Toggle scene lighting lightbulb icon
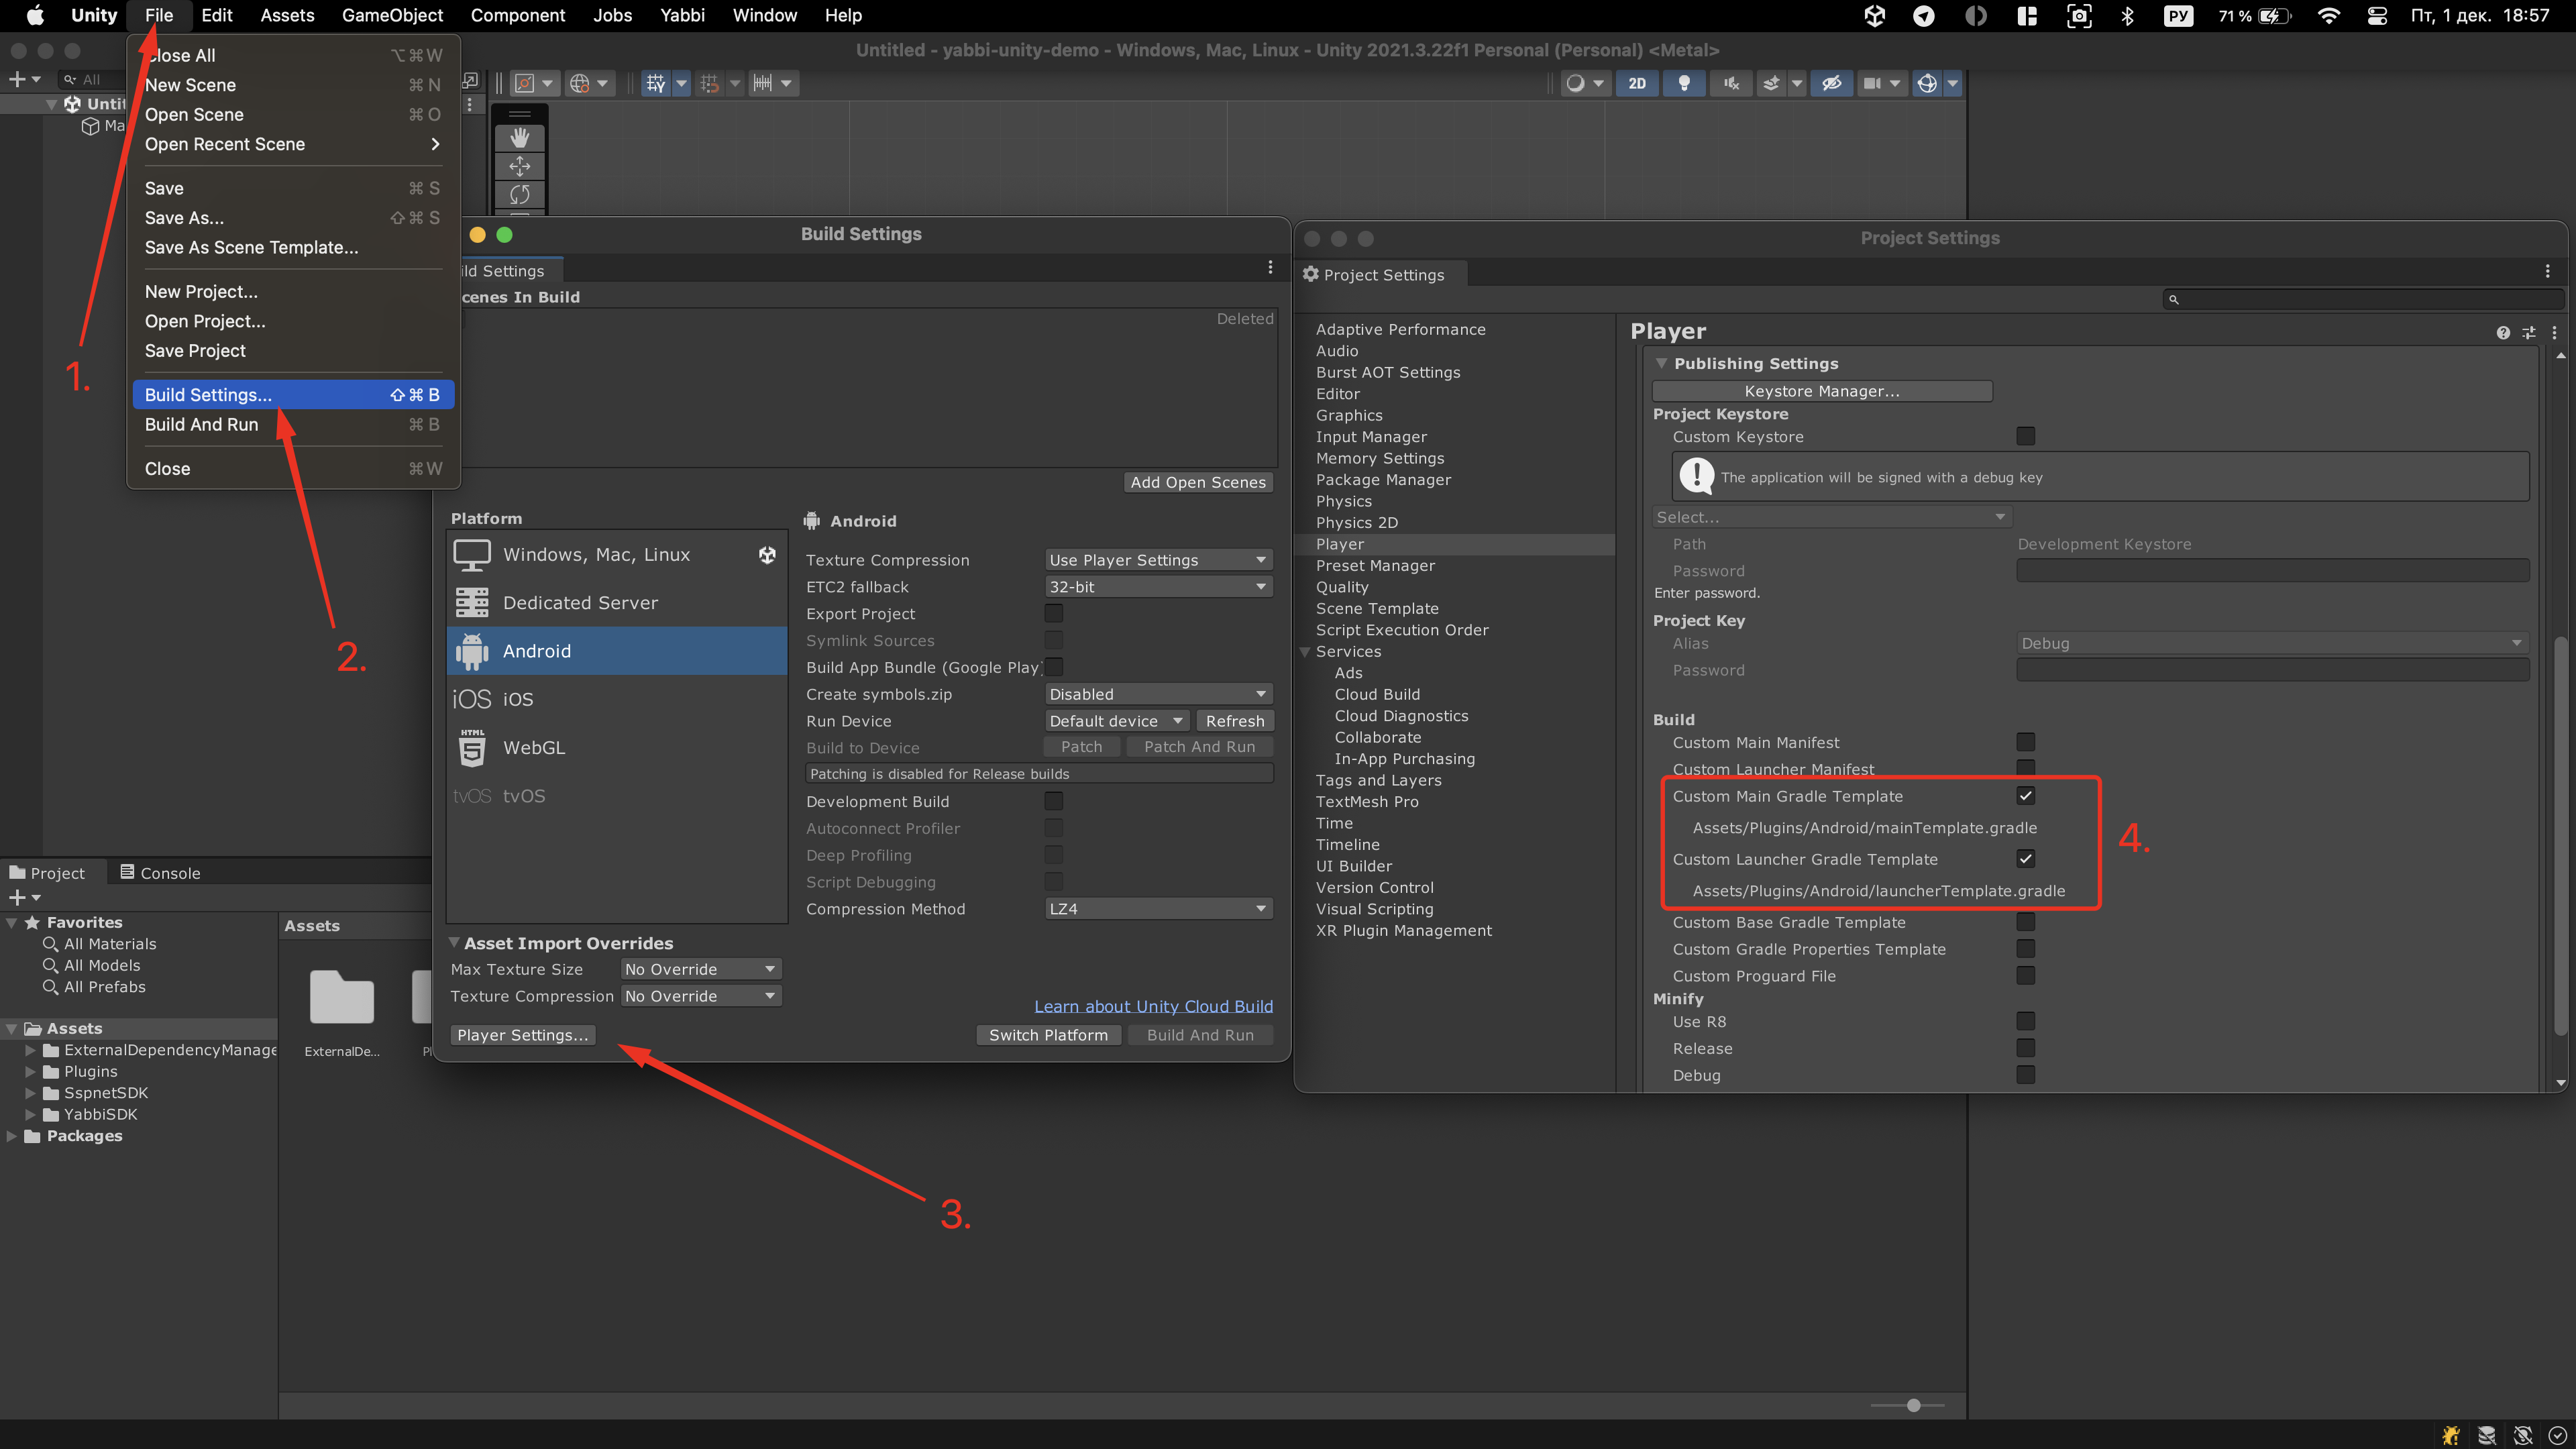The width and height of the screenshot is (2576, 1449). click(1684, 83)
